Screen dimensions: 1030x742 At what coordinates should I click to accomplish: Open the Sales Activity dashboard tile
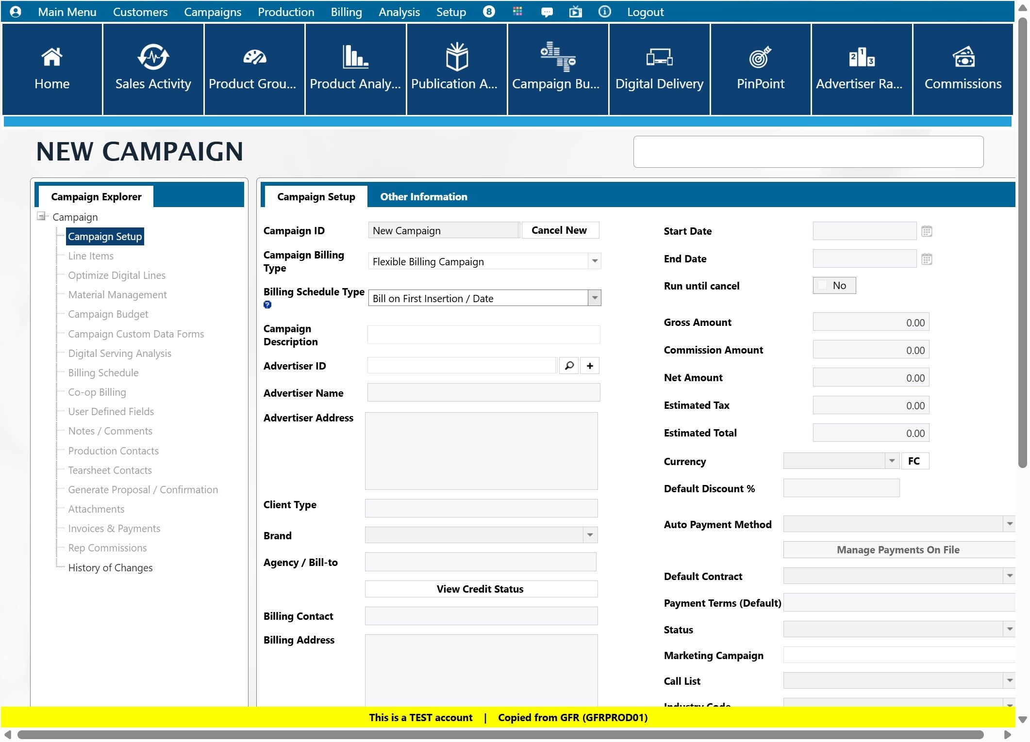(153, 69)
